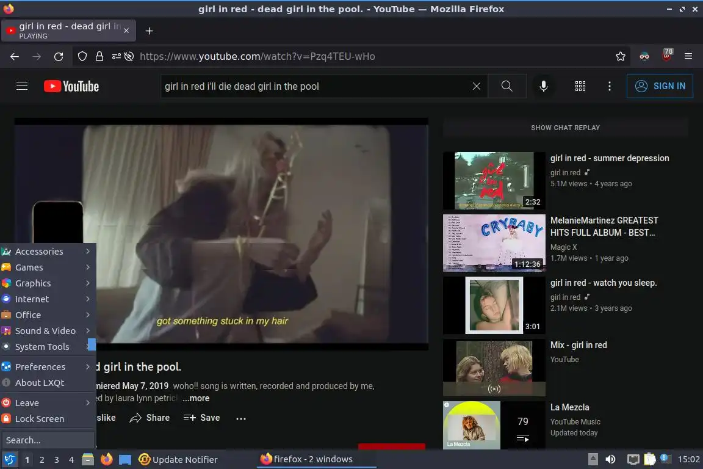Run search with magnifier button
Image resolution: width=703 pixels, height=469 pixels.
pos(507,86)
